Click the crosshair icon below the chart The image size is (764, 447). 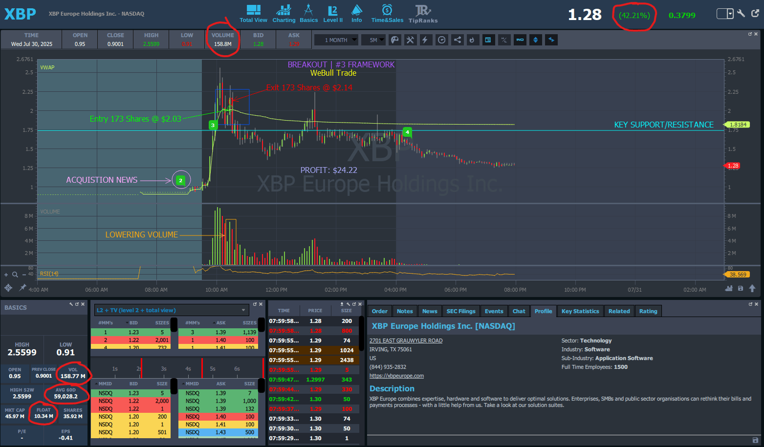(8, 288)
